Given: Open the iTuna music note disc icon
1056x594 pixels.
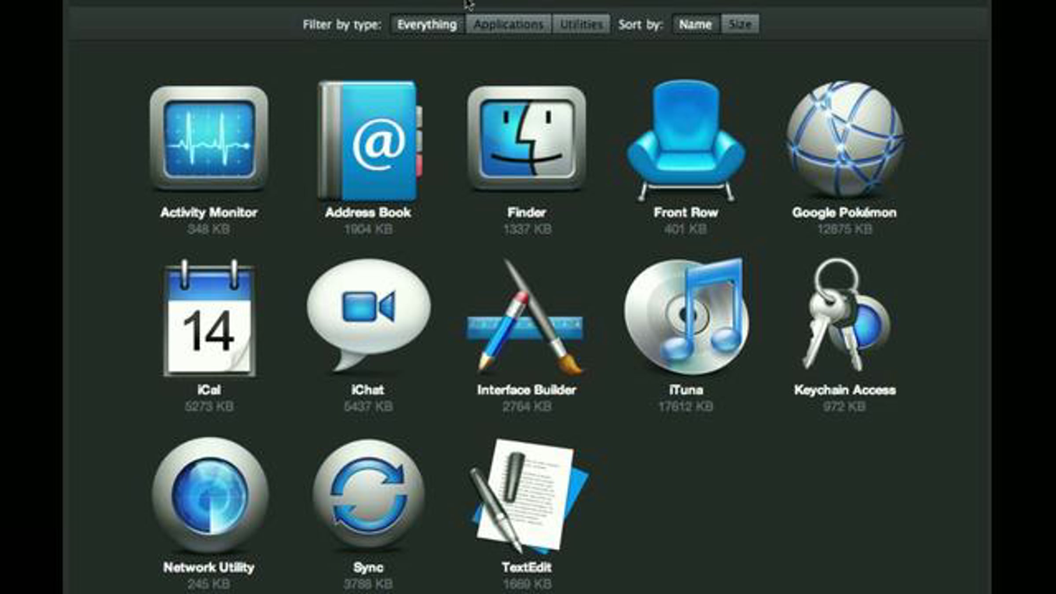Looking at the screenshot, I should tap(686, 316).
